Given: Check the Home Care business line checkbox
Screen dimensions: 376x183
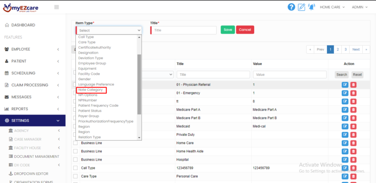Looking at the screenshot, I should (x=75, y=143).
